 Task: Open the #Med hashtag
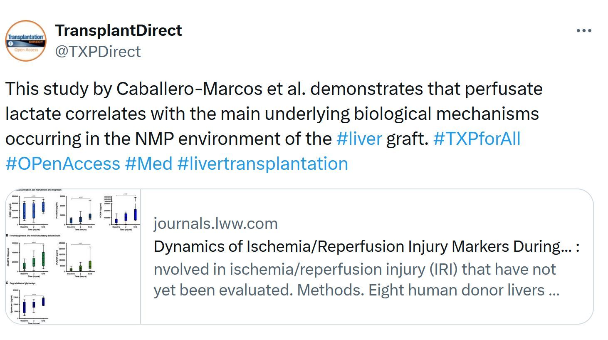click(148, 164)
